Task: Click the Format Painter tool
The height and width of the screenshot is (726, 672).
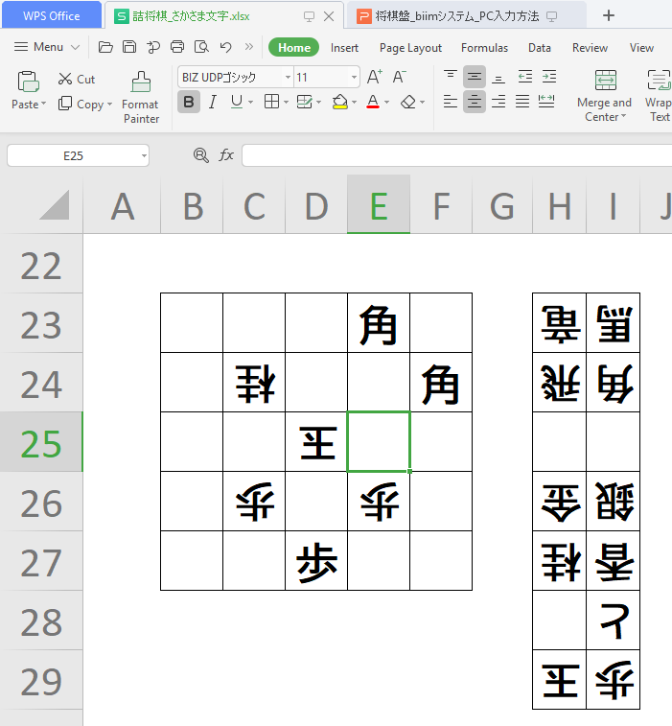Action: (141, 96)
